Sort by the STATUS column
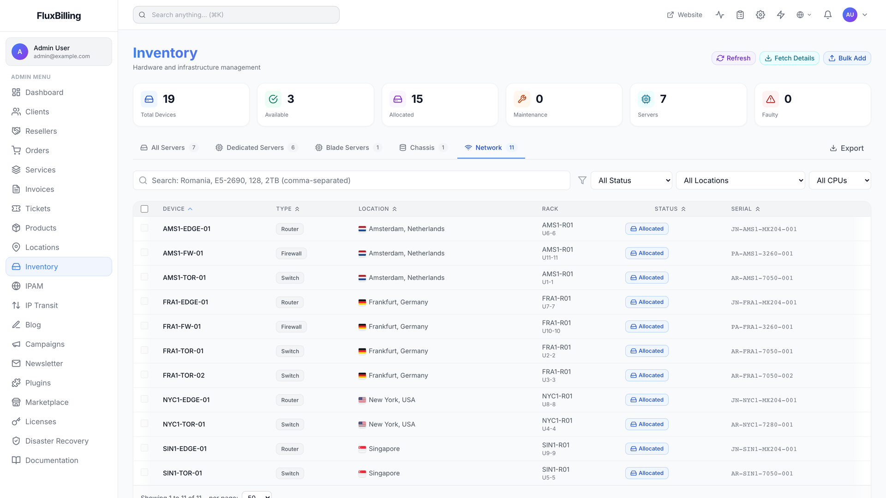This screenshot has height=498, width=886. coord(670,209)
